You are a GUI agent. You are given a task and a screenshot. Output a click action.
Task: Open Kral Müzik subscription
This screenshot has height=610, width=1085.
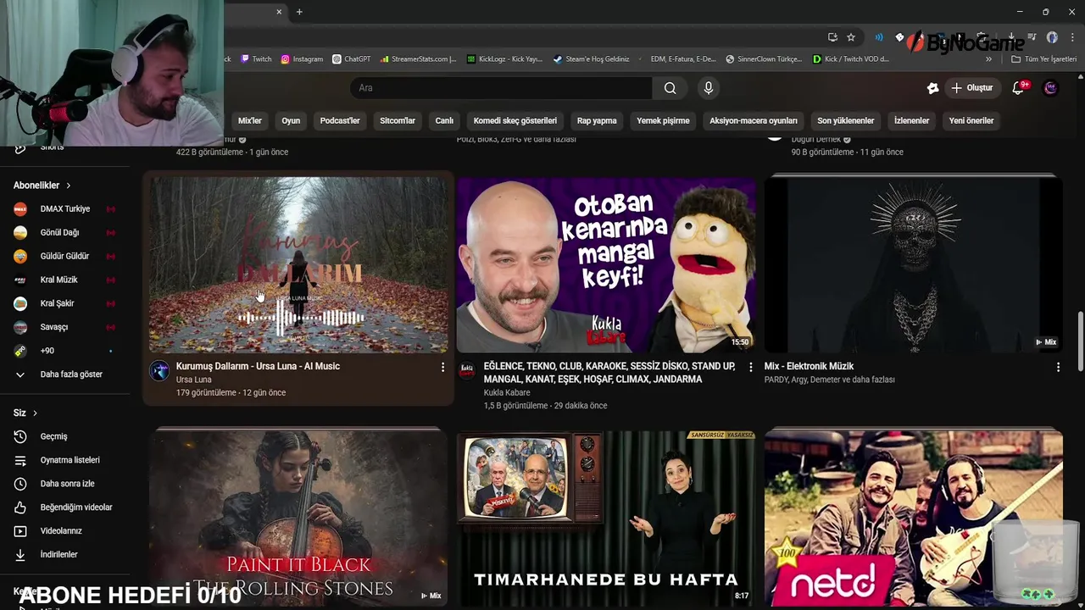(x=65, y=280)
